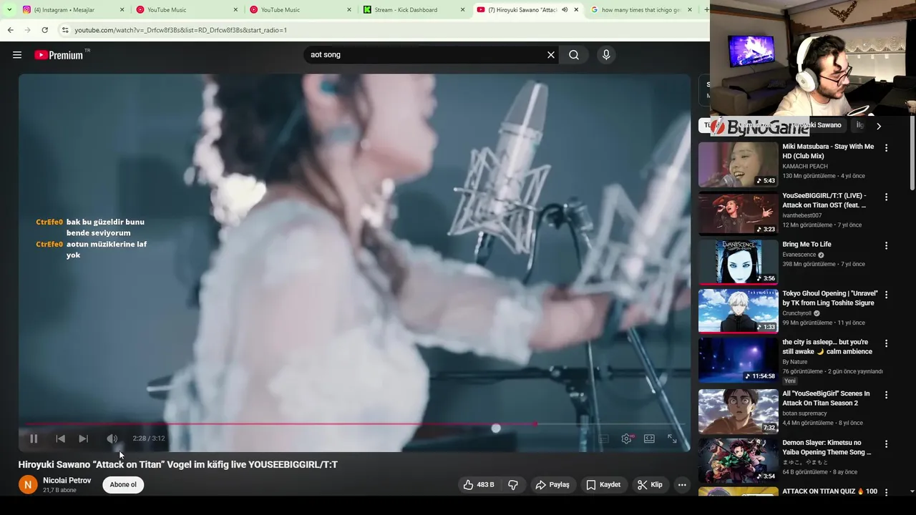
Task: Open the Nicolai Petrov channel name link
Action: [67, 481]
